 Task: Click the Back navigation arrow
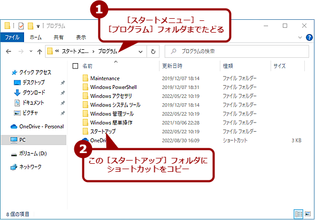[x=9, y=51]
